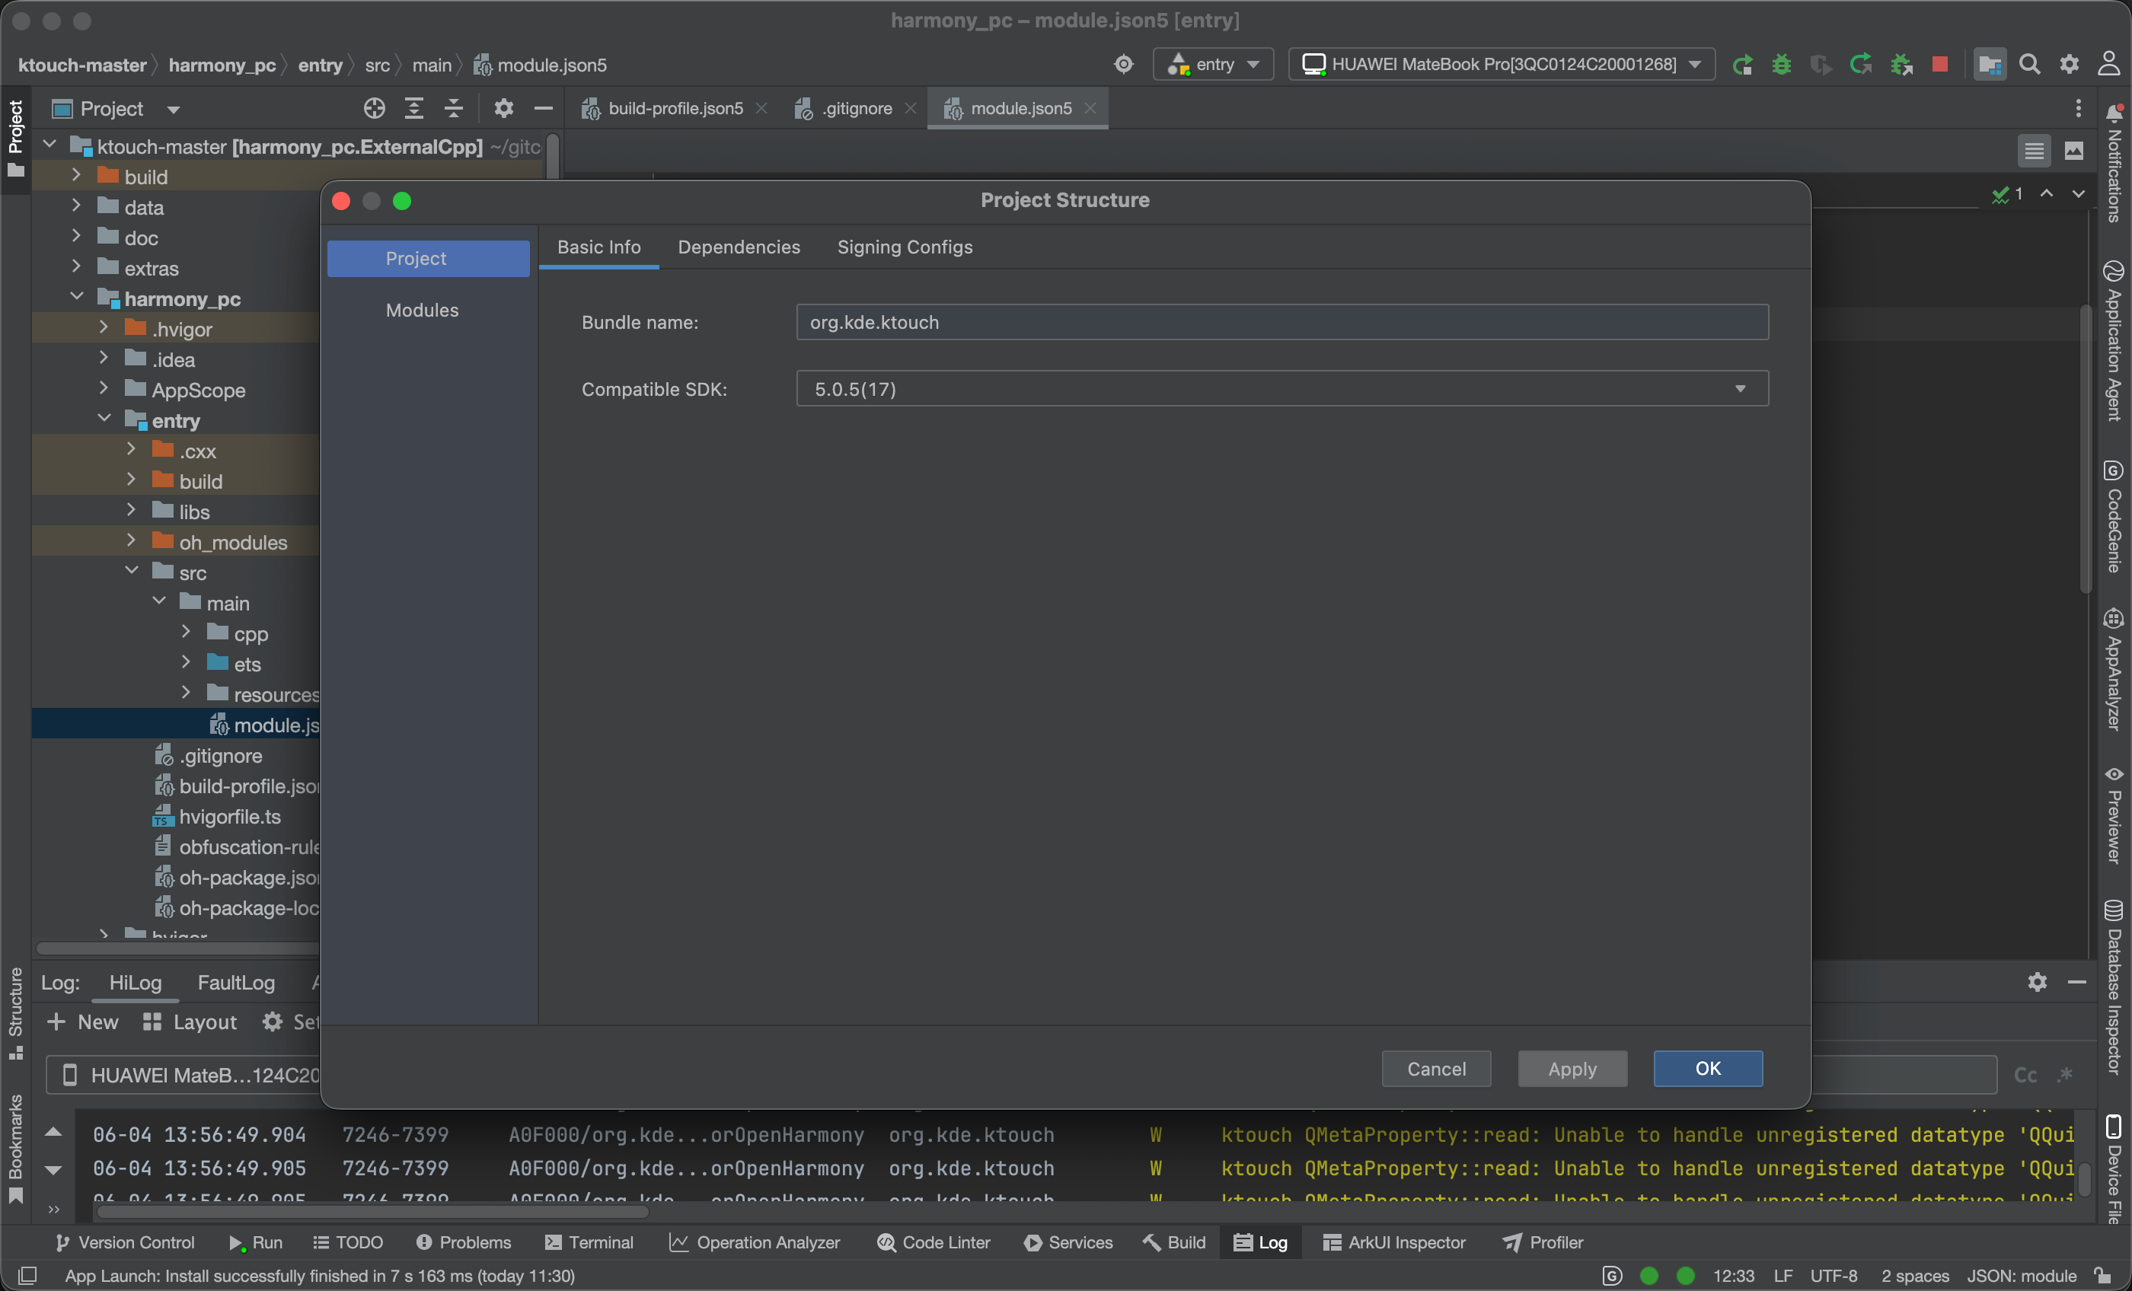The height and width of the screenshot is (1291, 2132).
Task: Select module.json5 file in project tree
Action: (265, 724)
